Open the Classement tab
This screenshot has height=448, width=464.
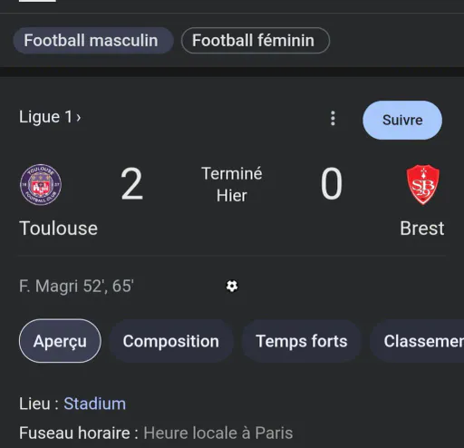417,341
